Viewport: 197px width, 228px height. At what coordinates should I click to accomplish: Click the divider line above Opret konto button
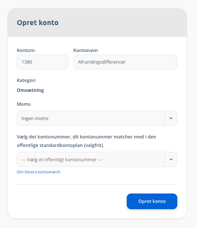click(97, 184)
